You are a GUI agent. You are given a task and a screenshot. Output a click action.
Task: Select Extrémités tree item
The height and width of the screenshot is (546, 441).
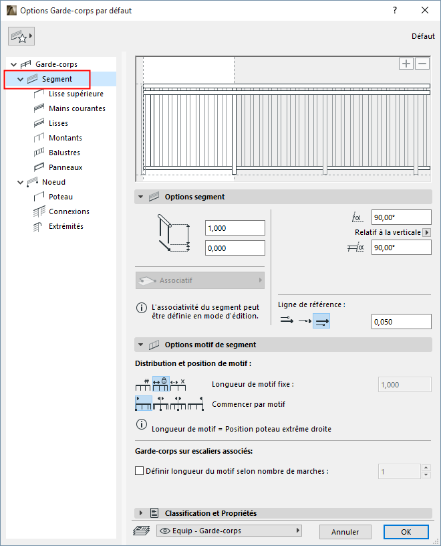pos(66,226)
